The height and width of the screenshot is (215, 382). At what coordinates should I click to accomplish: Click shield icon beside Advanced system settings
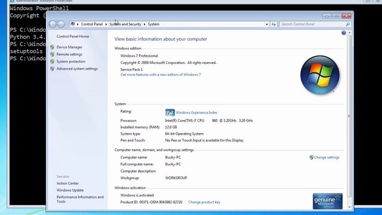point(52,69)
